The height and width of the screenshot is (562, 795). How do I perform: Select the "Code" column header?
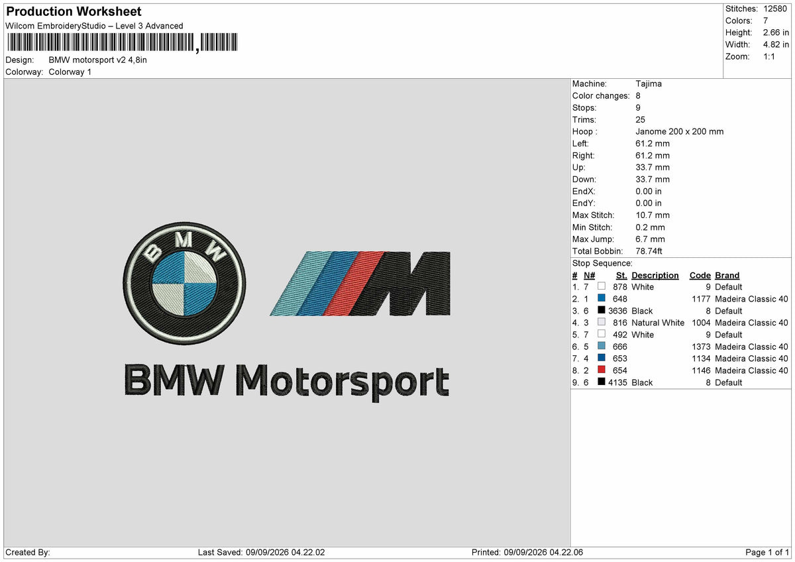click(x=700, y=276)
